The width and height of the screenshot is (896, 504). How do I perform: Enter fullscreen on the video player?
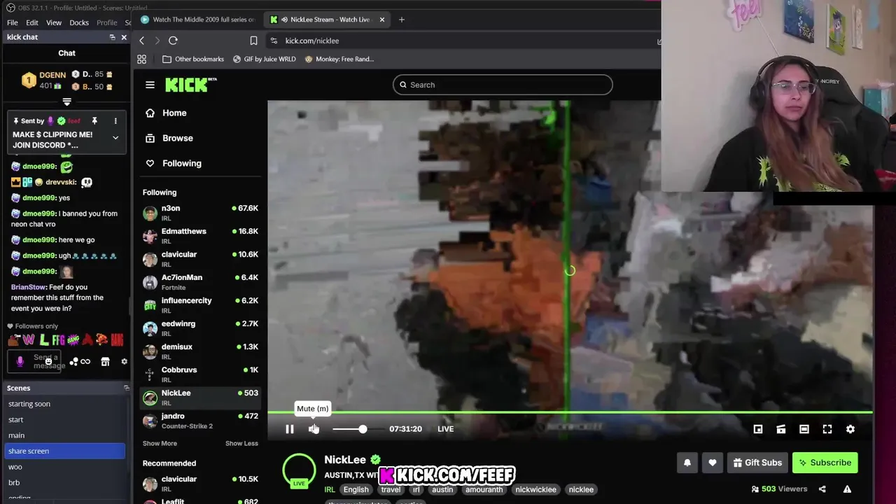827,429
